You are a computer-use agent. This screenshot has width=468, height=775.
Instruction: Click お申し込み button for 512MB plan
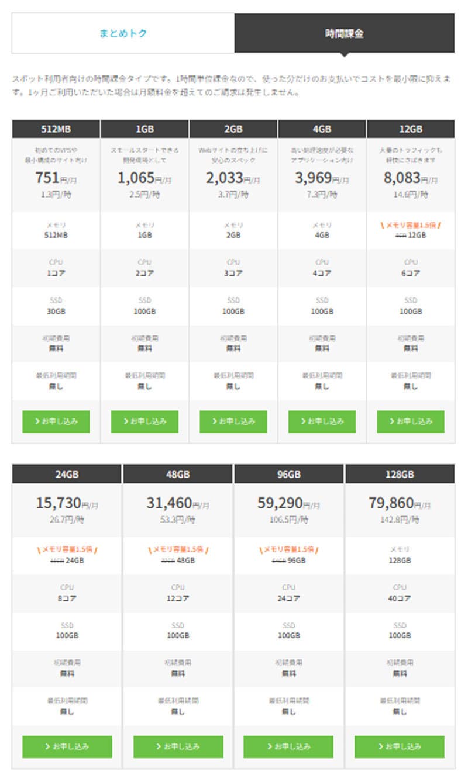point(56,421)
